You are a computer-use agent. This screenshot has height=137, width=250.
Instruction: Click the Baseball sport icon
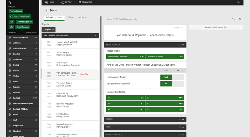pos(10,54)
